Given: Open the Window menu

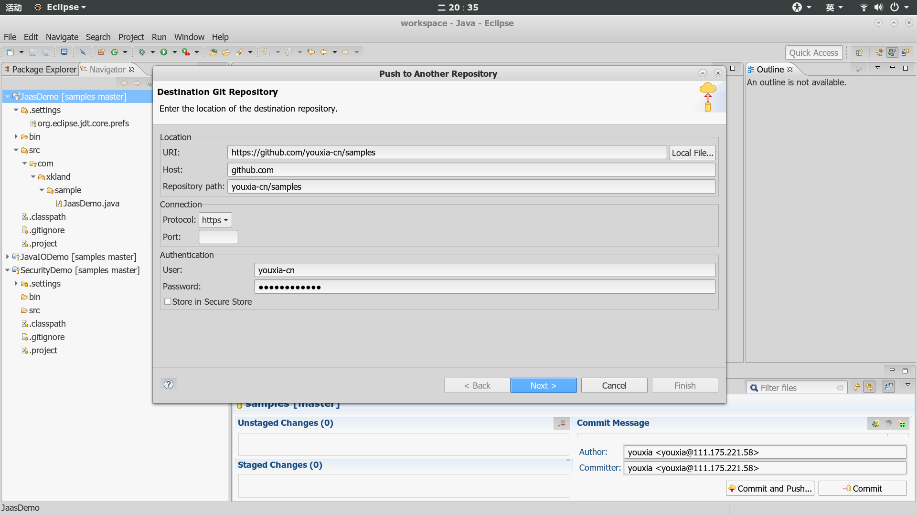Looking at the screenshot, I should point(189,37).
